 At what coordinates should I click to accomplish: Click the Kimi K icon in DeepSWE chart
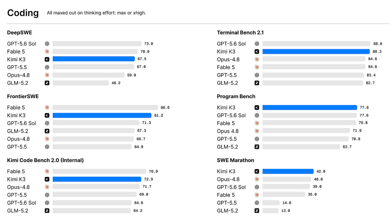click(47, 59)
